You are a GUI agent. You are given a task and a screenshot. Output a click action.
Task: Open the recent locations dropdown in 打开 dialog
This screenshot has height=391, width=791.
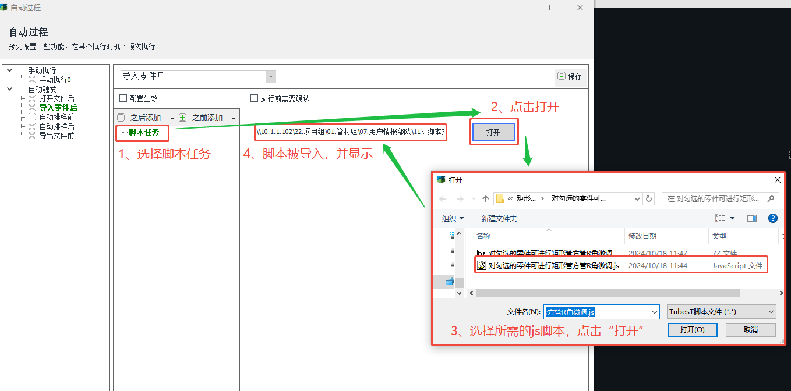pos(473,199)
